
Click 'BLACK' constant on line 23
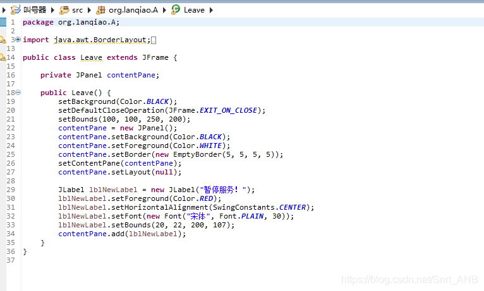210,137
